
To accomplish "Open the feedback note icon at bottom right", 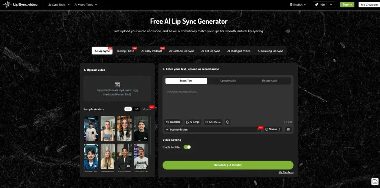I will point(375,181).
